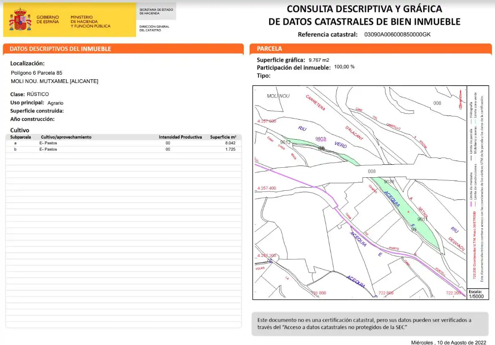Click the 'DESVIACIÓ' label on map
Viewport: 495px width, 345px height.
pos(457,244)
